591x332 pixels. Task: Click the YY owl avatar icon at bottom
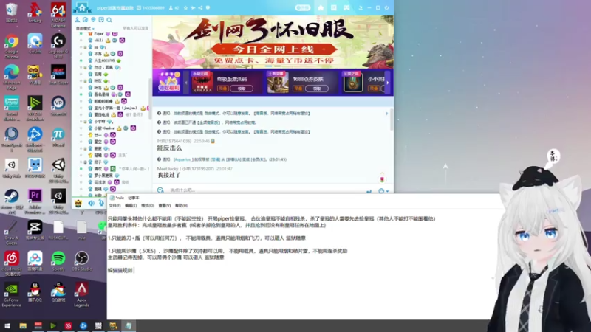(78, 204)
